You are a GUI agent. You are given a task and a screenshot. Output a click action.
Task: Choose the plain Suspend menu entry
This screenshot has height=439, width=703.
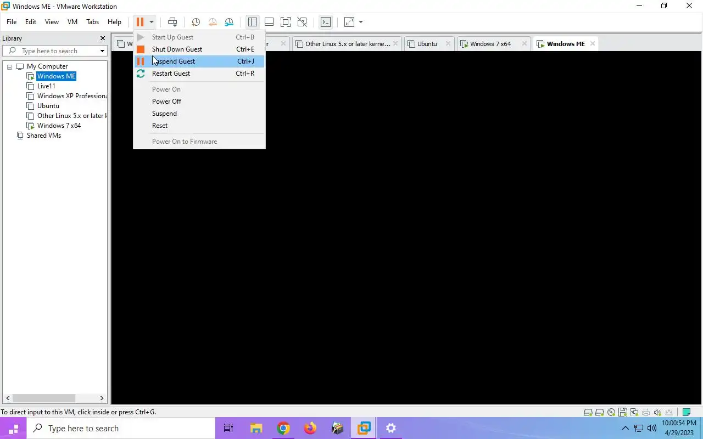click(x=199, y=114)
